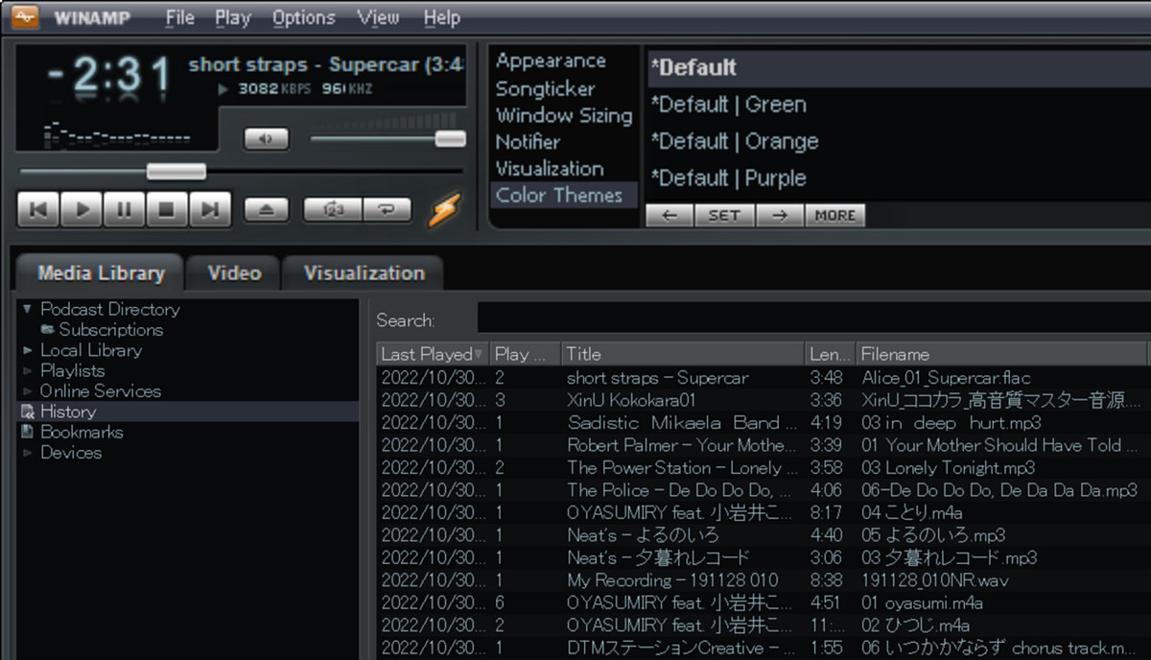Pause the current song

click(124, 209)
